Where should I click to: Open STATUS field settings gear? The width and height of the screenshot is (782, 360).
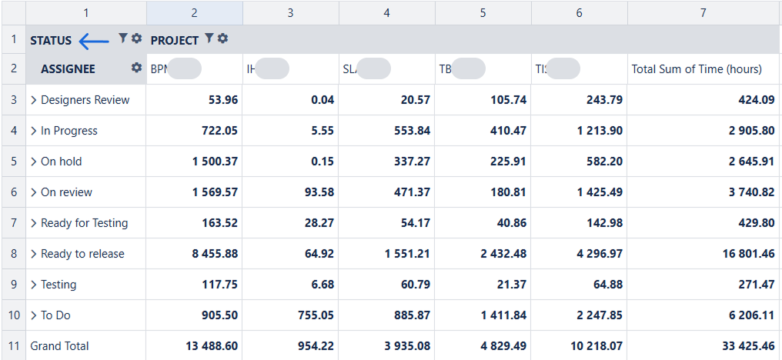point(136,38)
